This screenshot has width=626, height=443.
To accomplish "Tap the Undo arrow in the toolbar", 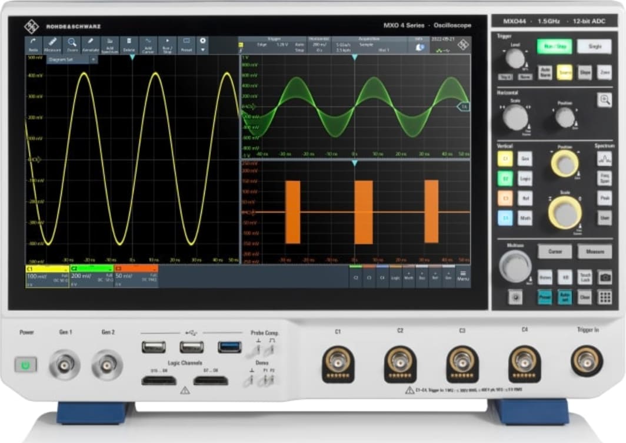I will click(x=34, y=45).
